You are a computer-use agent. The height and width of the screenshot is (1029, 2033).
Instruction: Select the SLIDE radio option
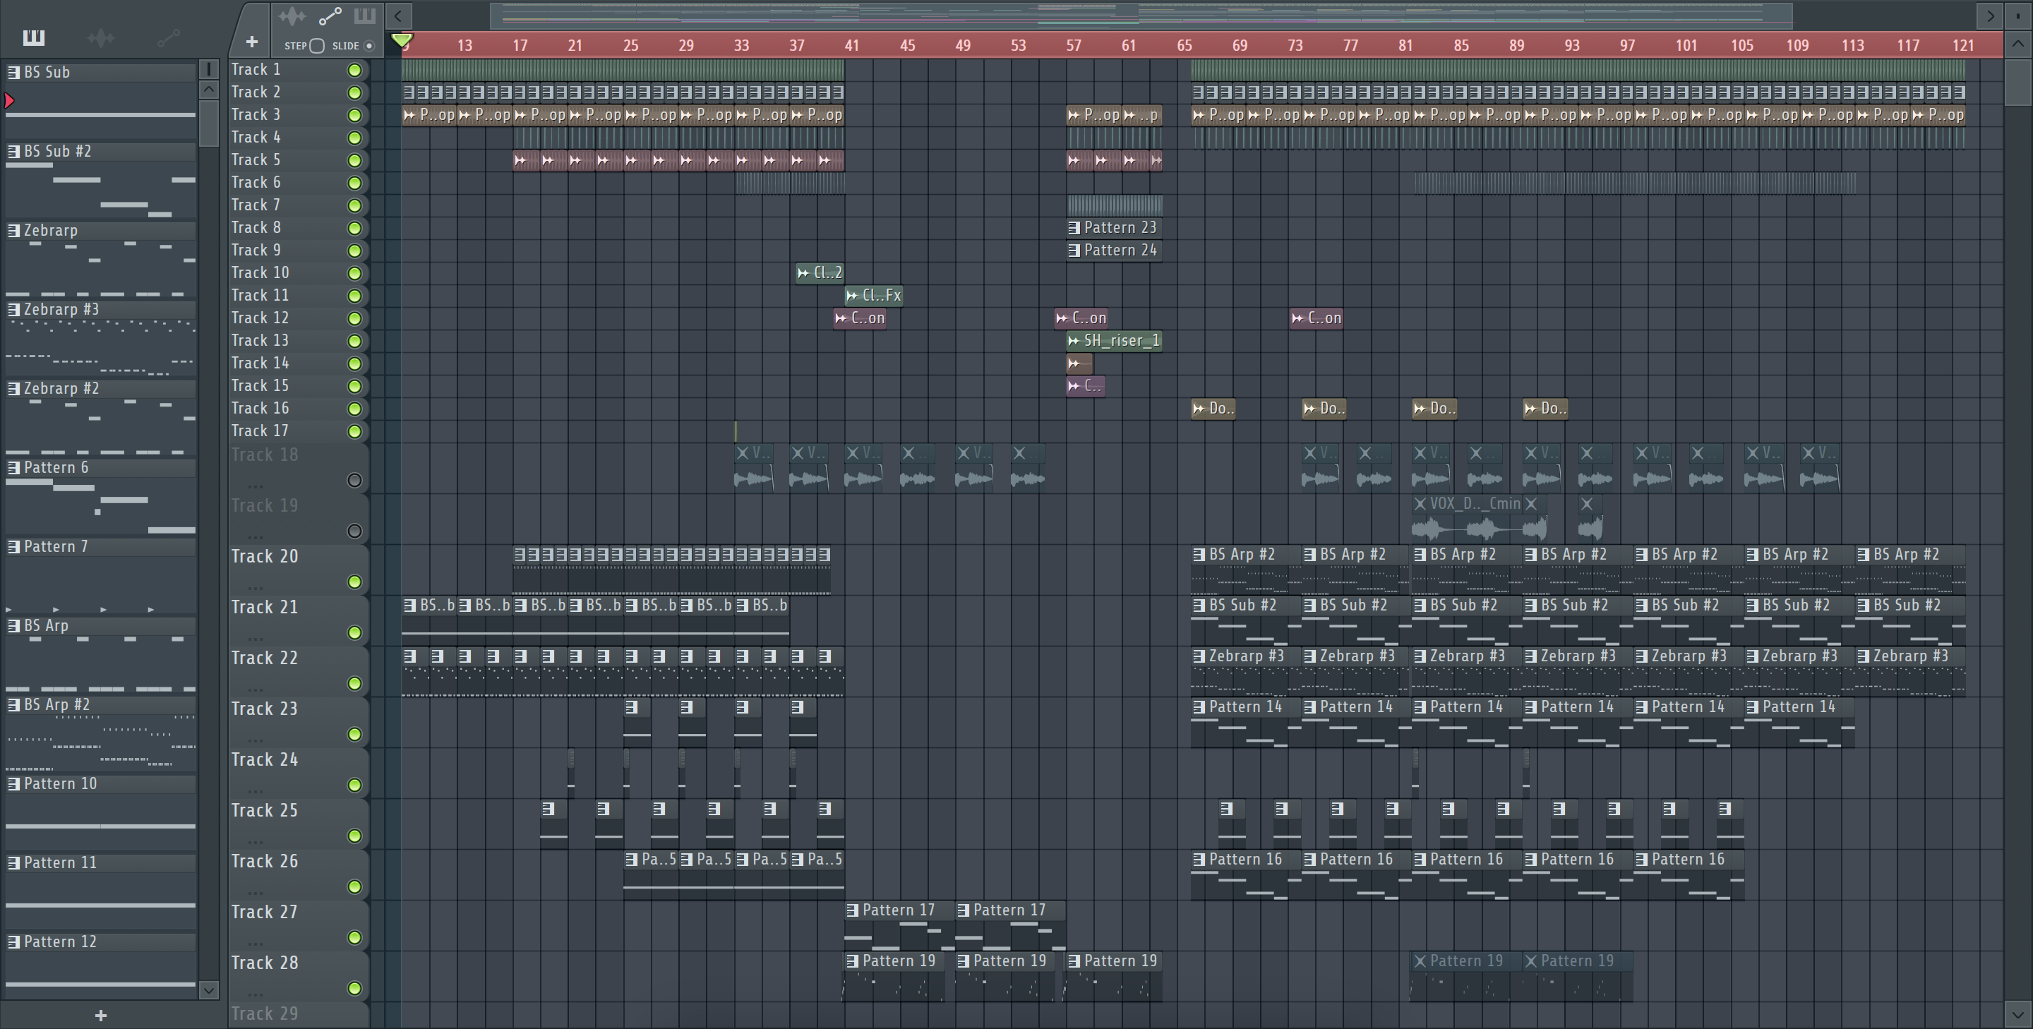[x=368, y=46]
